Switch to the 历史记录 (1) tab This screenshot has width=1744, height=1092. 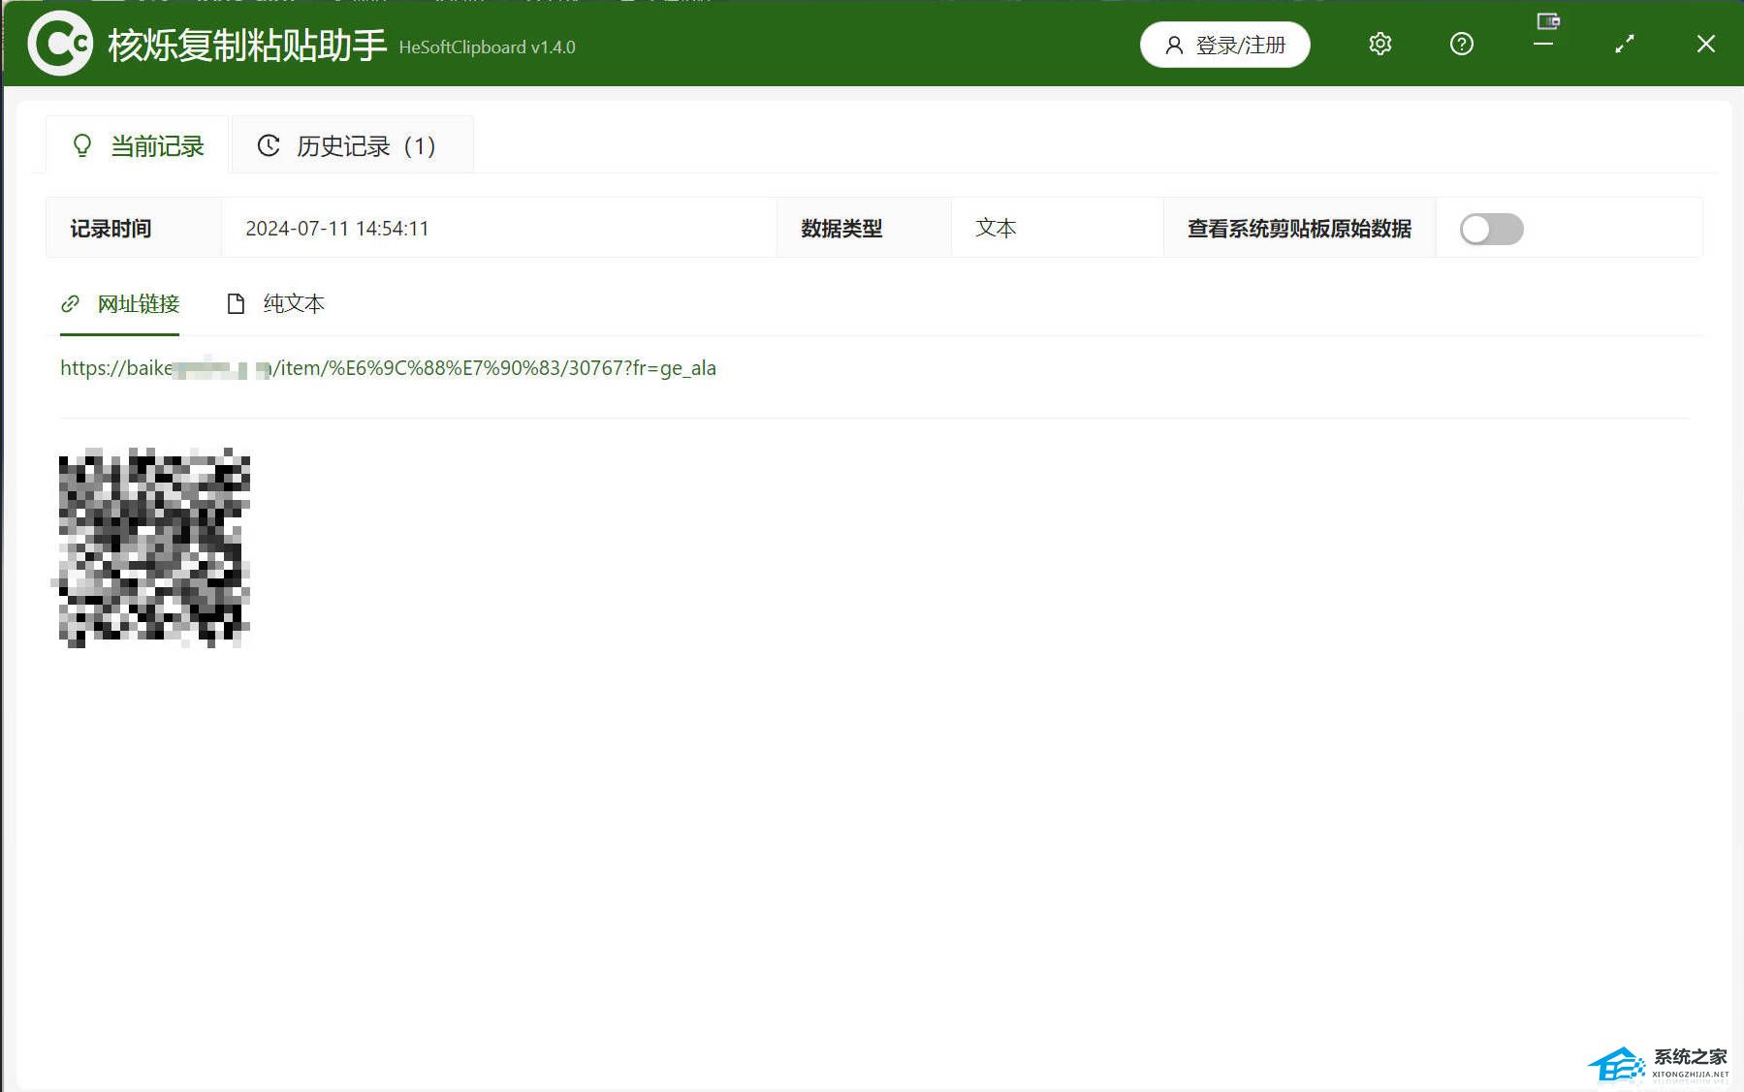(352, 145)
